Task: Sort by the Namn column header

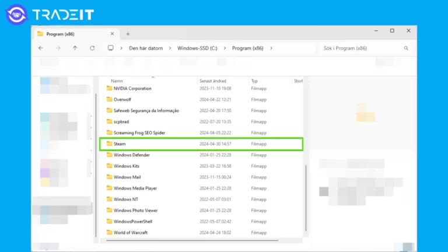Action: [x=117, y=81]
